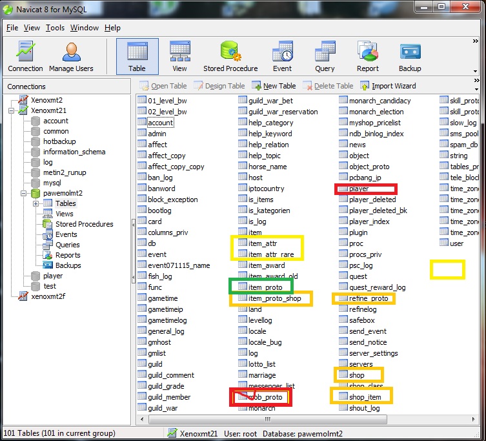
Task: Open the Connection toolbar icon
Action: pos(25,56)
